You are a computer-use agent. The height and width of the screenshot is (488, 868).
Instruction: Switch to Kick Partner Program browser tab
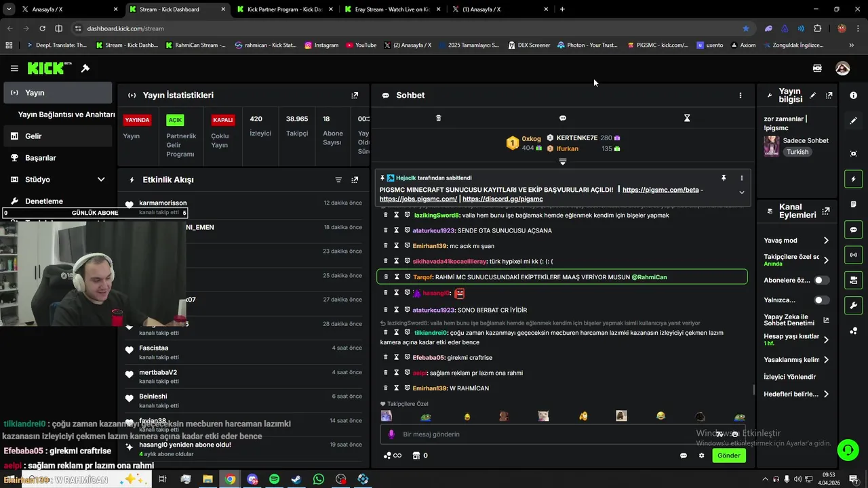coord(285,9)
